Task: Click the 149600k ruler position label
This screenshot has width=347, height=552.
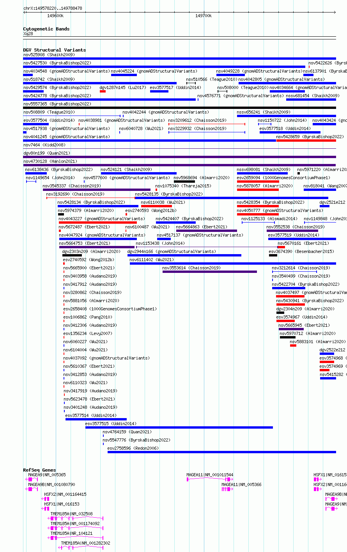Action: [55, 16]
